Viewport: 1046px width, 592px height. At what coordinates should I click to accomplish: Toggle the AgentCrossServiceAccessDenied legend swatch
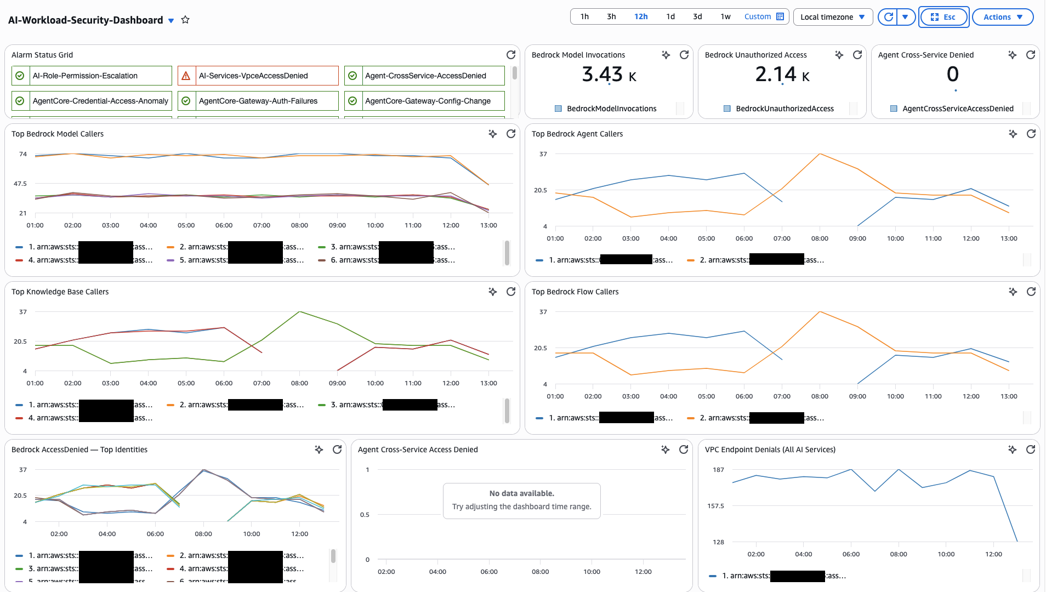pos(894,109)
